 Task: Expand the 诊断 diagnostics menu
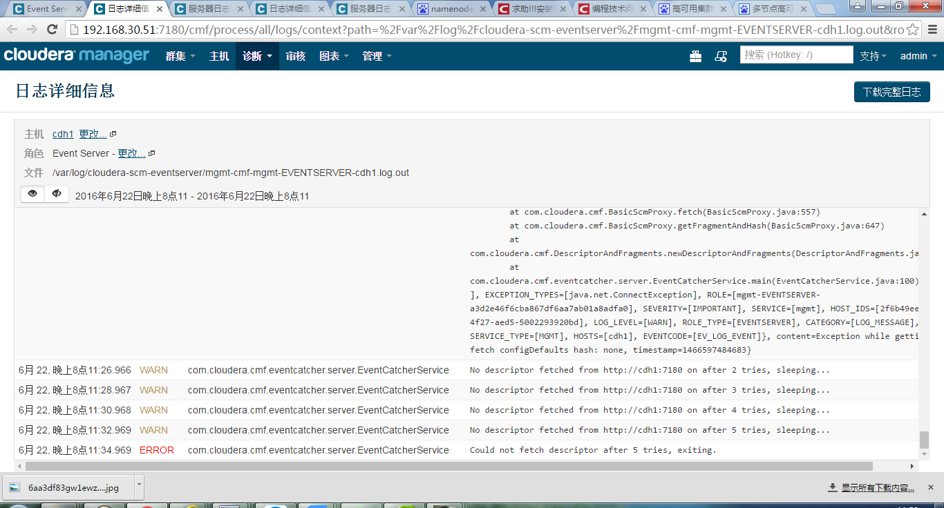pyautogui.click(x=257, y=56)
